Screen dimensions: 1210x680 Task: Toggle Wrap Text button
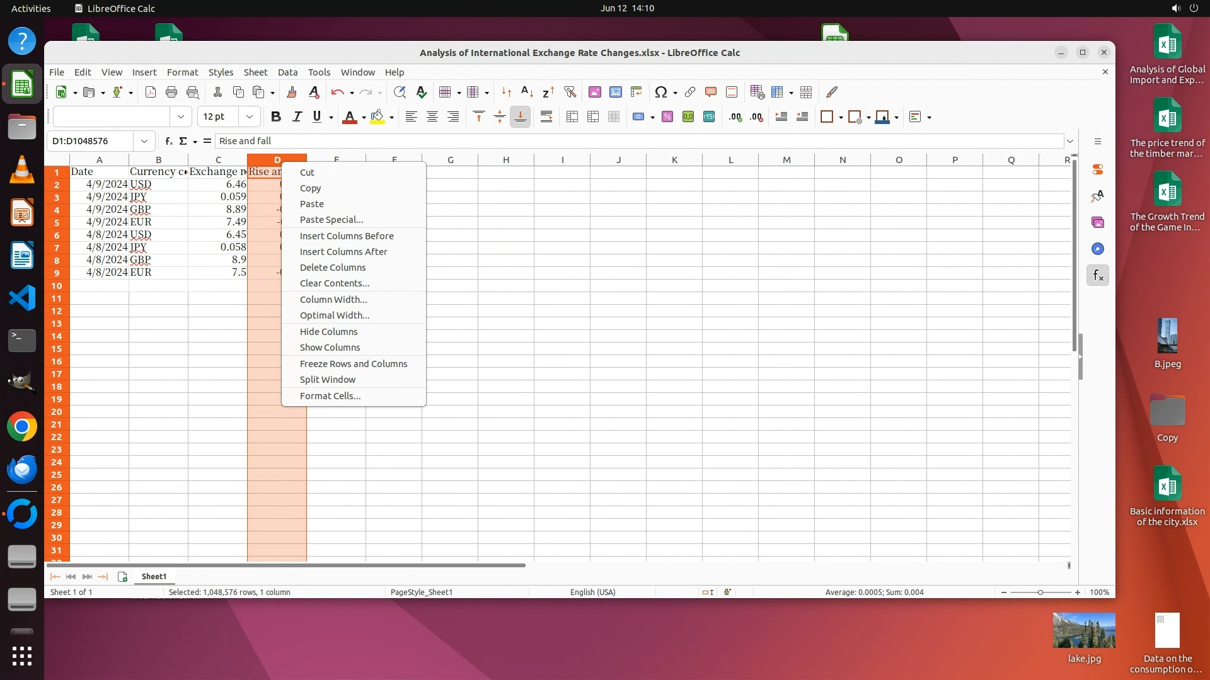[x=546, y=116]
